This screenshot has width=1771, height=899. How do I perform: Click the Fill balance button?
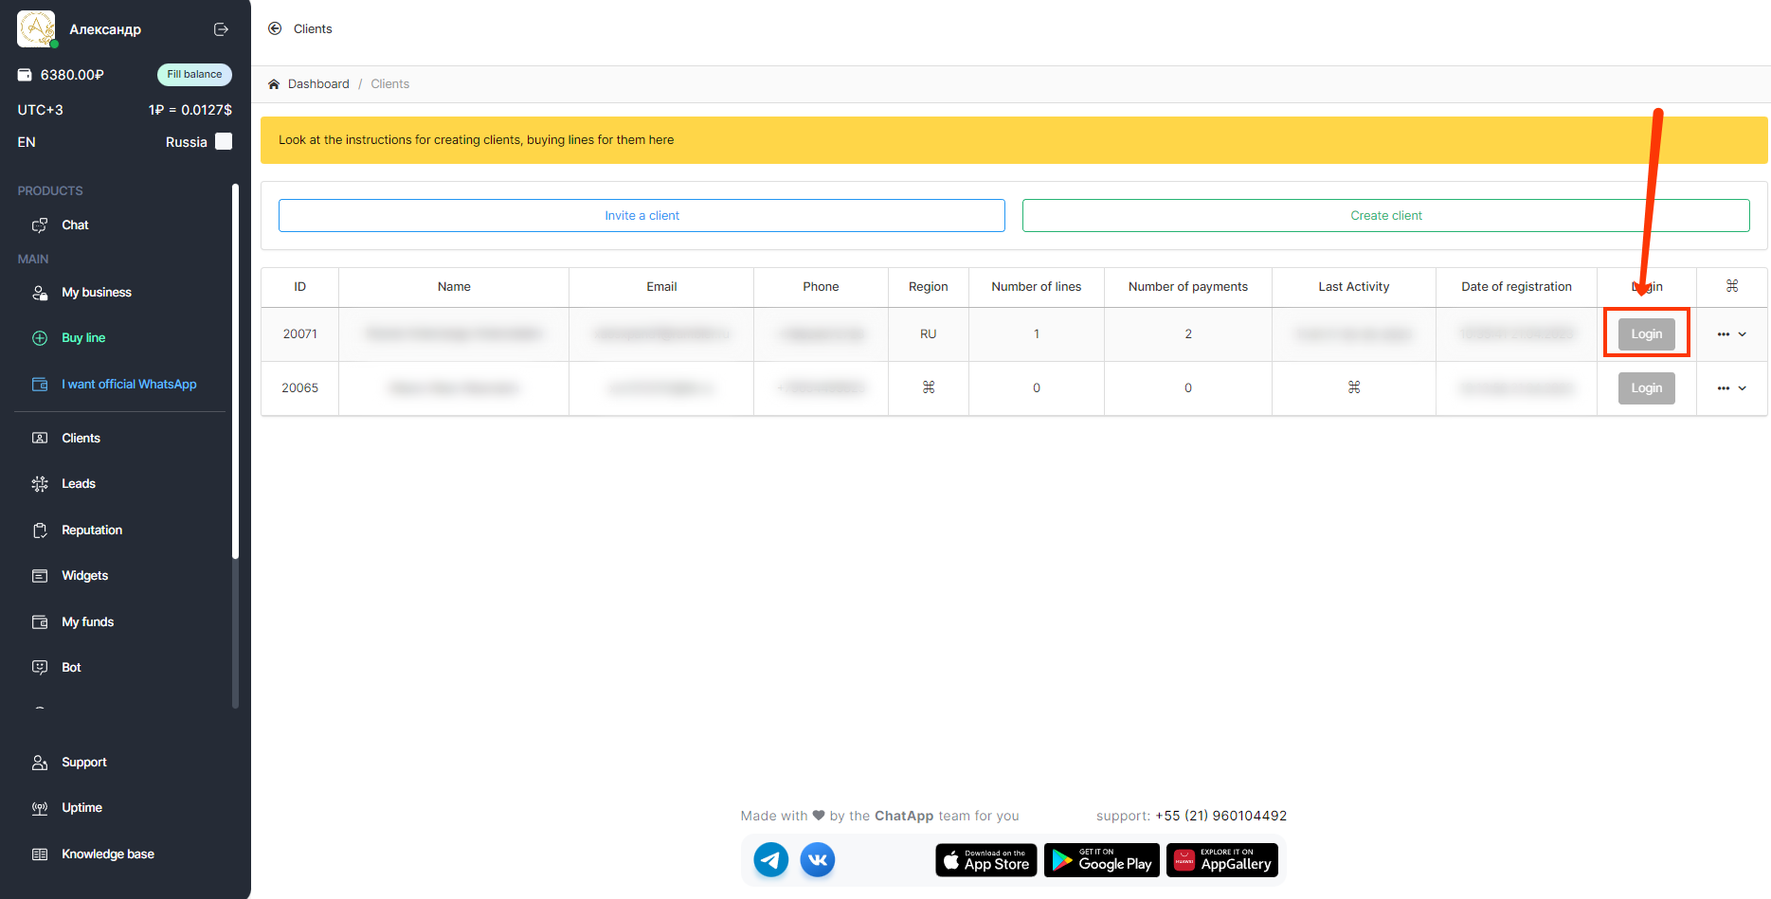tap(194, 75)
